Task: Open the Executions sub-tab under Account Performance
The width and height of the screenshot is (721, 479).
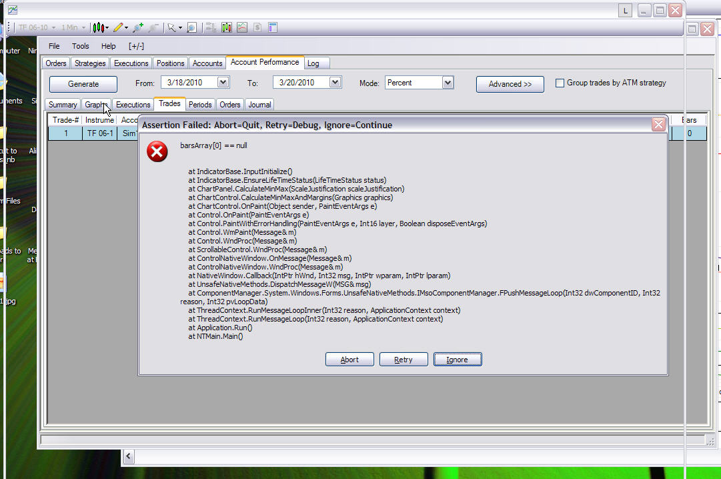Action: coord(133,105)
